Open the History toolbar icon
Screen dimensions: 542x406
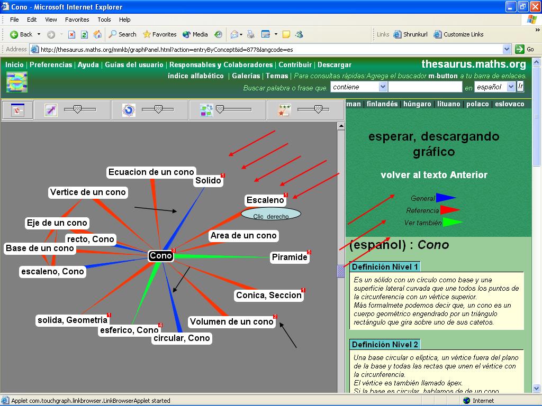(x=218, y=34)
